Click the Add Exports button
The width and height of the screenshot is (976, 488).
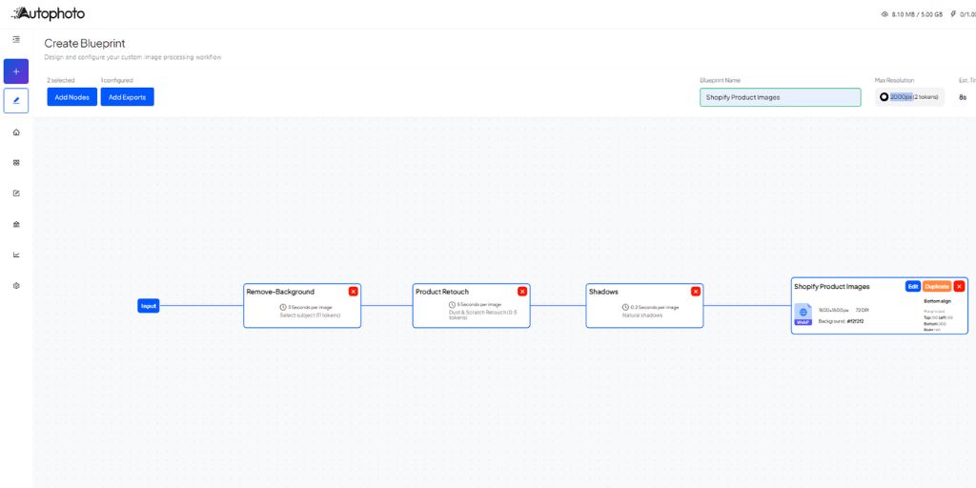click(127, 97)
